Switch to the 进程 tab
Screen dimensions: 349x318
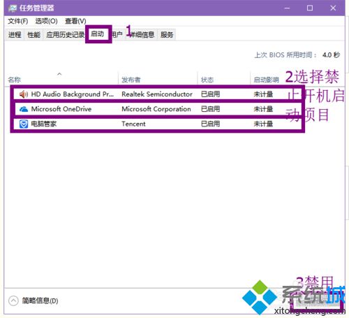click(15, 35)
